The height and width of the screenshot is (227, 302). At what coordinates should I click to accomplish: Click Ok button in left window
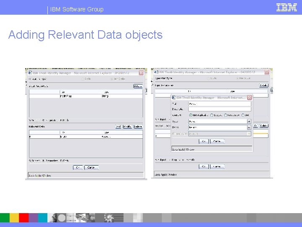[78, 168]
